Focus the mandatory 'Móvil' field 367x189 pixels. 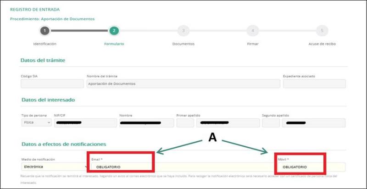[301, 167]
